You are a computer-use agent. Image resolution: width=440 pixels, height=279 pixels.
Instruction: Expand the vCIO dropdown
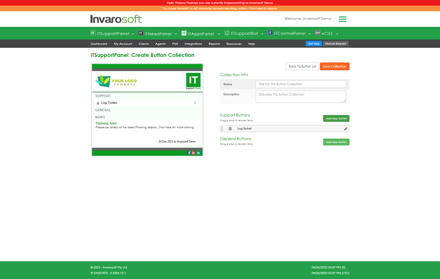[x=337, y=34]
